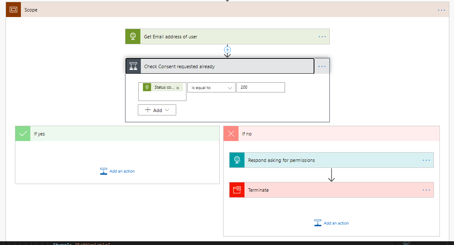Click the Scope container icon

13,10
